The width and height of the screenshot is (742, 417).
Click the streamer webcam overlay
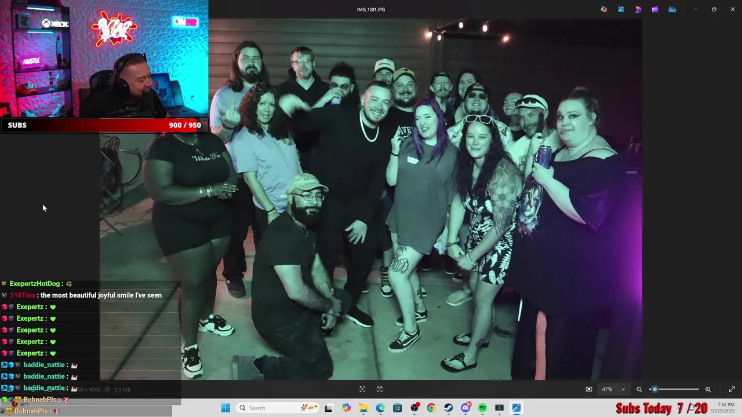(x=104, y=59)
